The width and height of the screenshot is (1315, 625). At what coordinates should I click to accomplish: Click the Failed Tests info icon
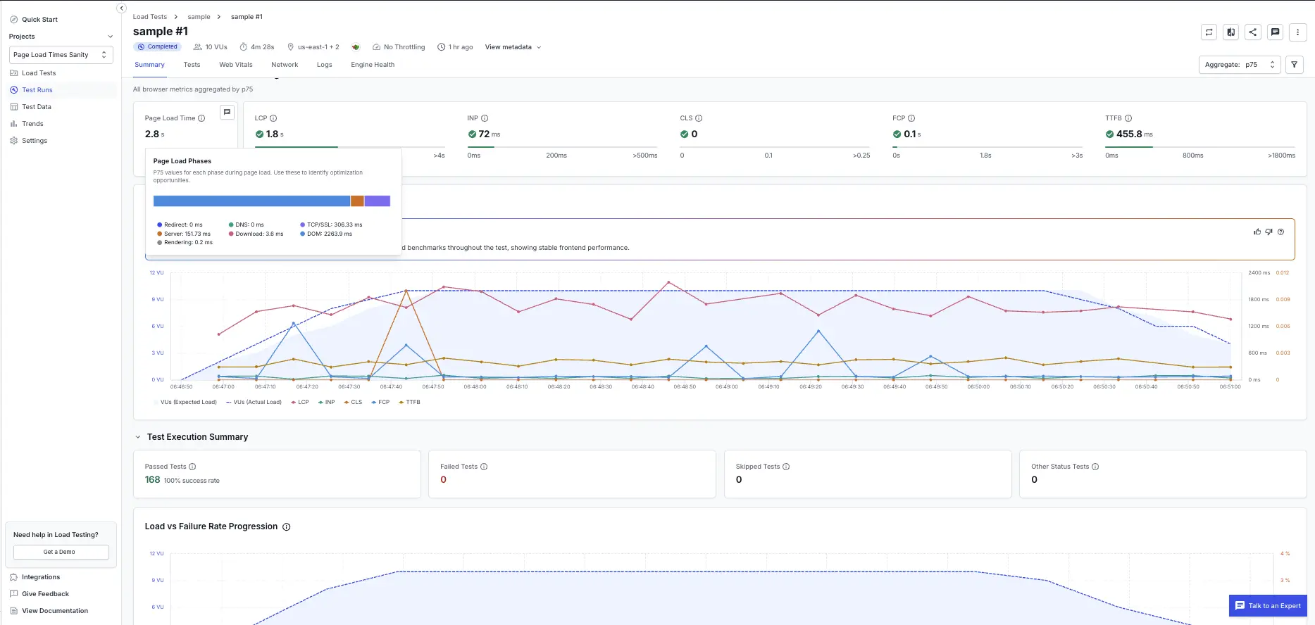pos(484,467)
